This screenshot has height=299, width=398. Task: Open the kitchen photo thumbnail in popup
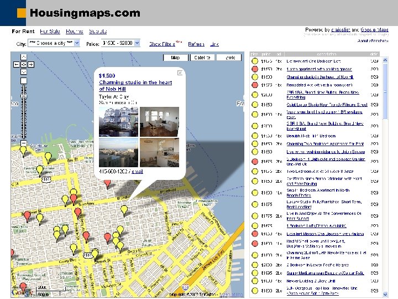click(159, 153)
